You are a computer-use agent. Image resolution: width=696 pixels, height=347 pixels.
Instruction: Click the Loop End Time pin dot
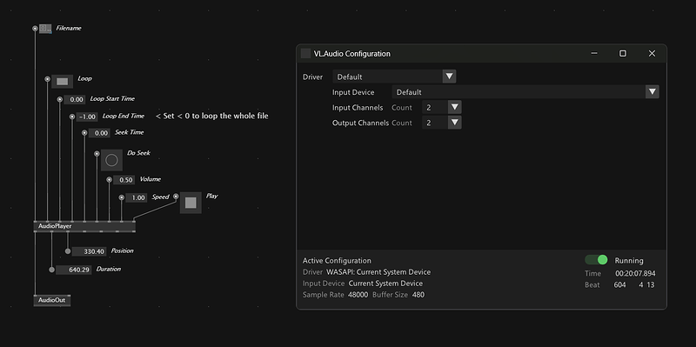pyautogui.click(x=72, y=117)
